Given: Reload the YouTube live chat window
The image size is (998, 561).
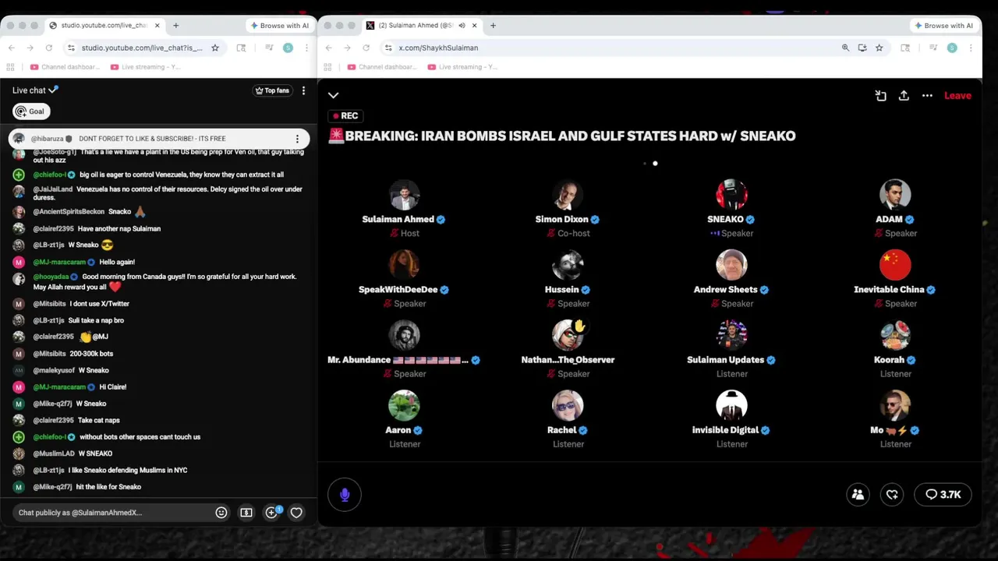Looking at the screenshot, I should (x=48, y=48).
